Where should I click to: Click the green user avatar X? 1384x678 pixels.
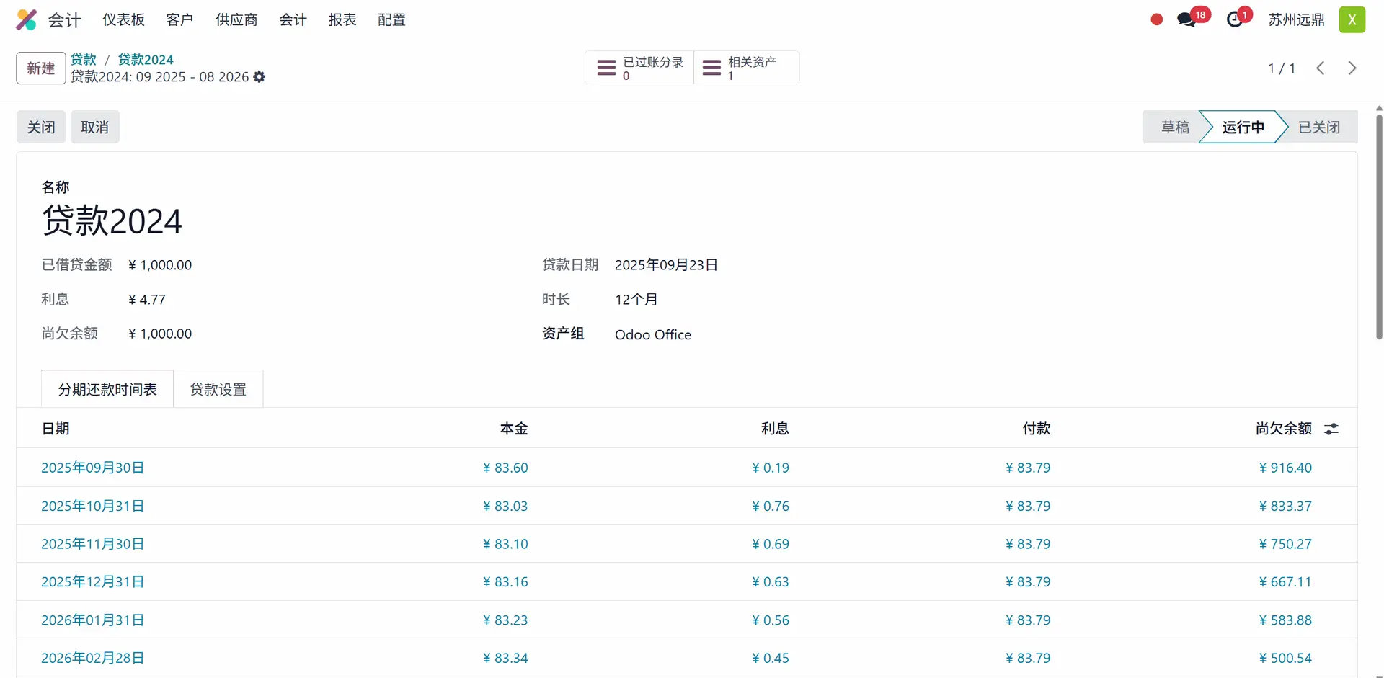pyautogui.click(x=1352, y=19)
